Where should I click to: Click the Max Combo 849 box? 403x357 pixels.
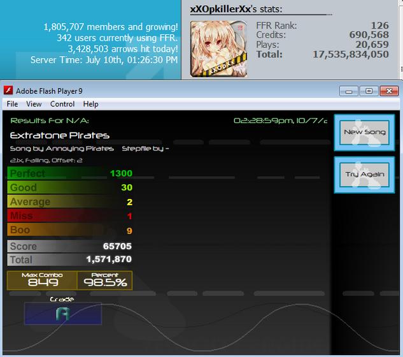click(42, 280)
